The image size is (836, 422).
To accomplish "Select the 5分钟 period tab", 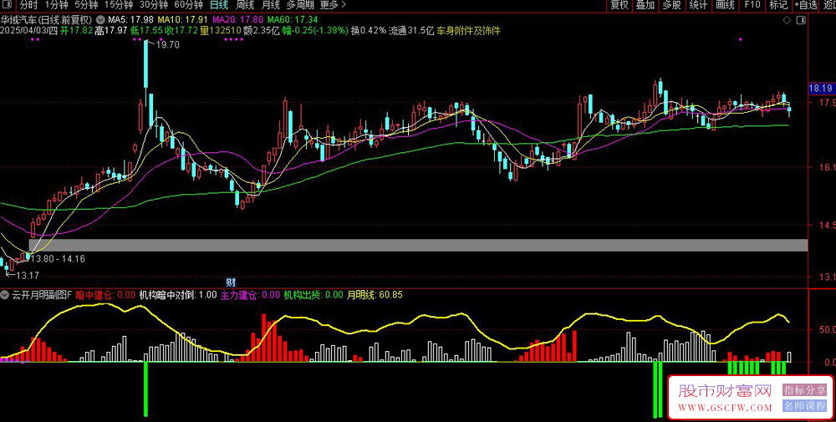I will pos(86,5).
